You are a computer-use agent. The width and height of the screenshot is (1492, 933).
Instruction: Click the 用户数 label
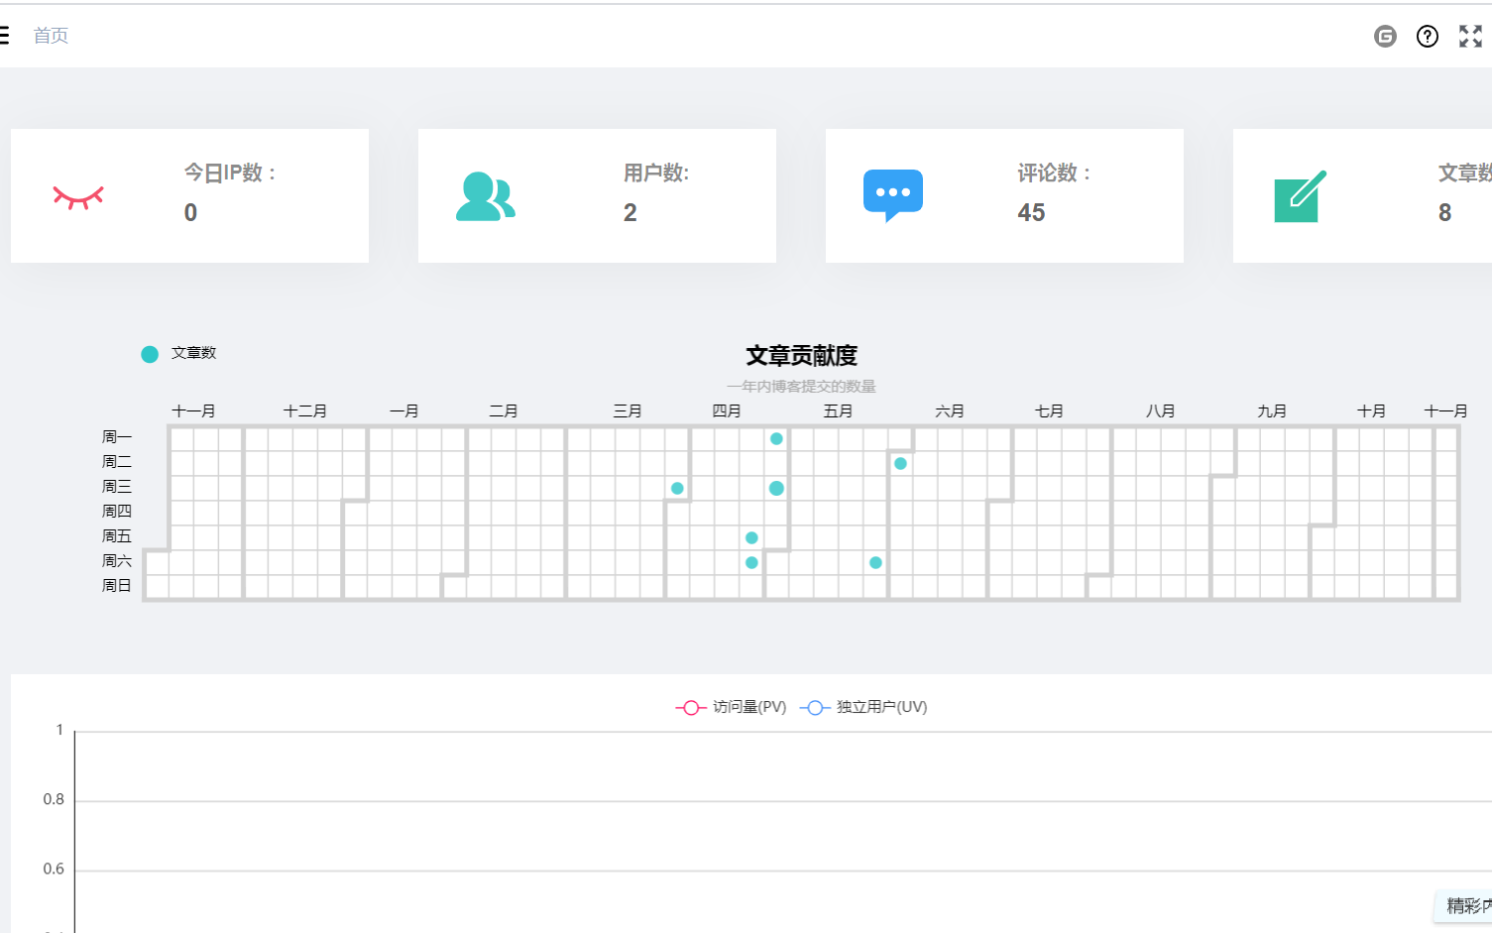coord(656,173)
